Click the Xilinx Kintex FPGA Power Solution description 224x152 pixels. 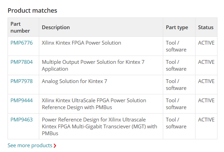(81, 43)
